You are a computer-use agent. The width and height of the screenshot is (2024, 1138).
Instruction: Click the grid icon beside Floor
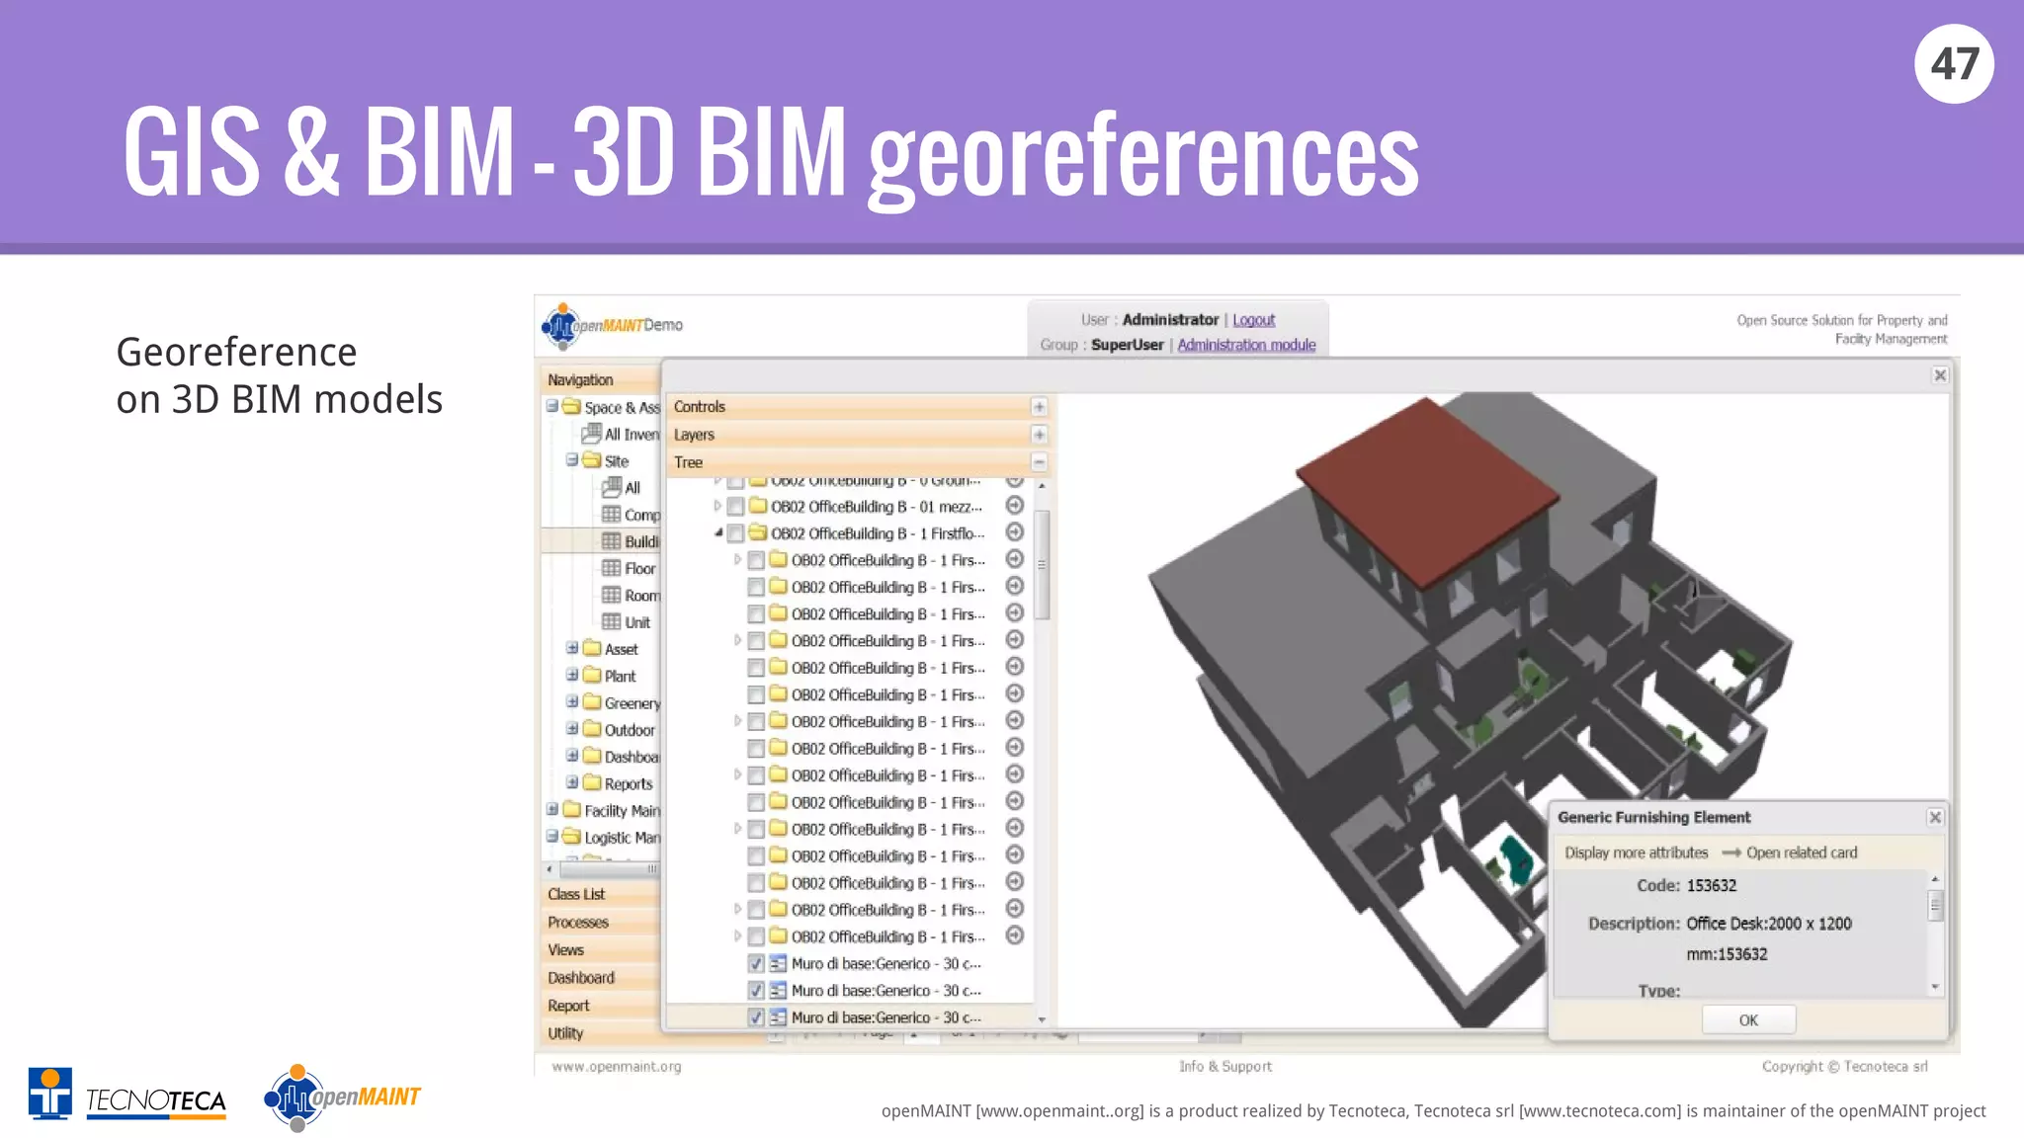point(612,568)
